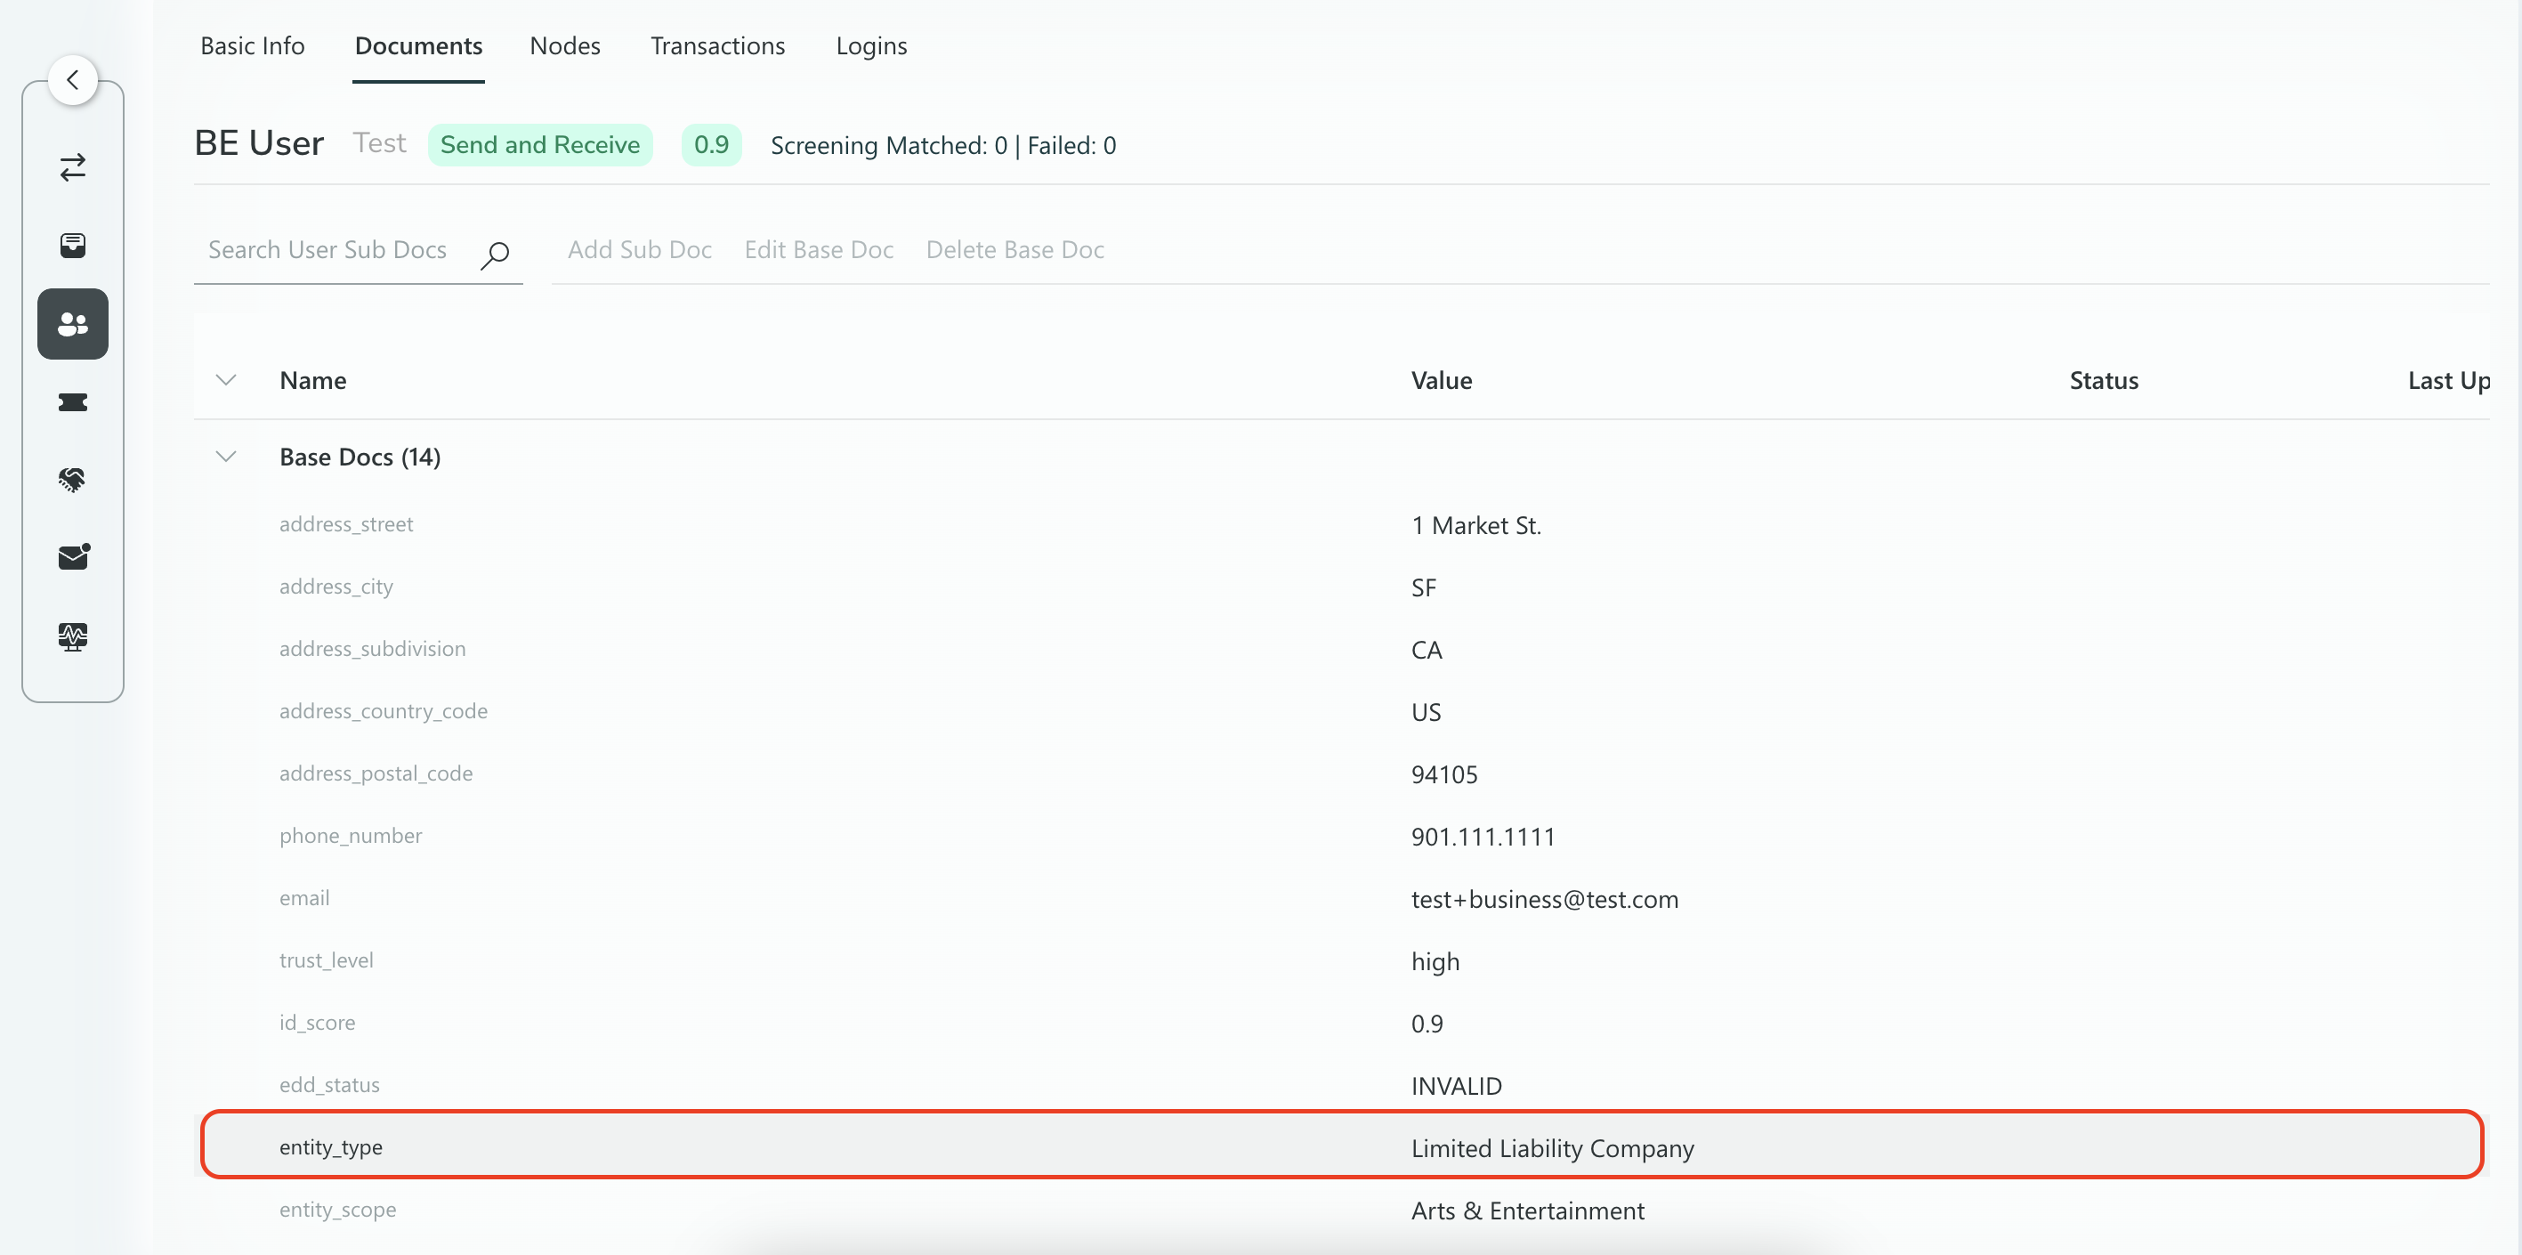
Task: Switch to the Basic Info tab
Action: pyautogui.click(x=253, y=46)
